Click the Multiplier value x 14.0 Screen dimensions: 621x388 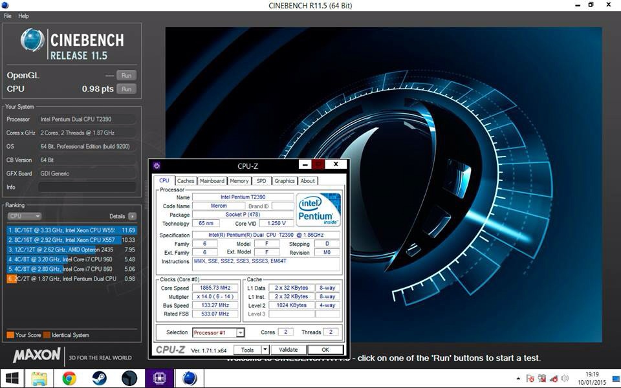[215, 297]
